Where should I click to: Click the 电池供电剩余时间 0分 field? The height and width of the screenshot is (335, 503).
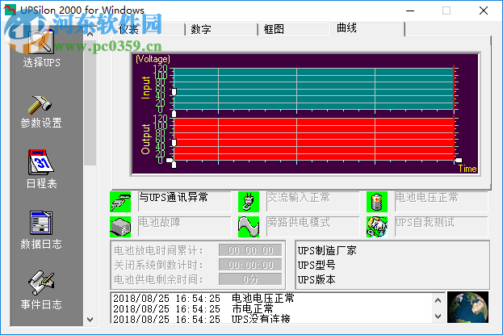[250, 279]
